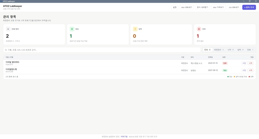
Task: Switch to the 측정장비 filter tab
Action: (x=219, y=50)
